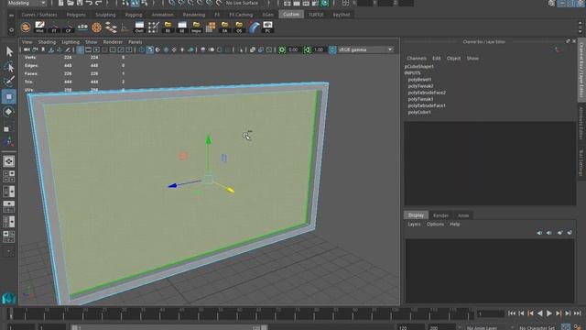Switch to four view layout
Image resolution: width=586 pixels, height=330 pixels.
(9, 176)
